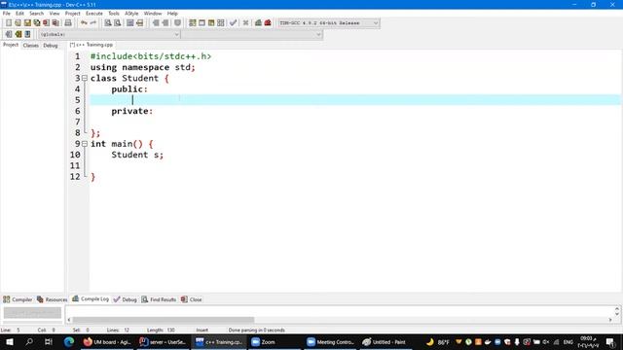Open the Find Results bottom tab
This screenshot has width=623, height=350.
(x=159, y=299)
